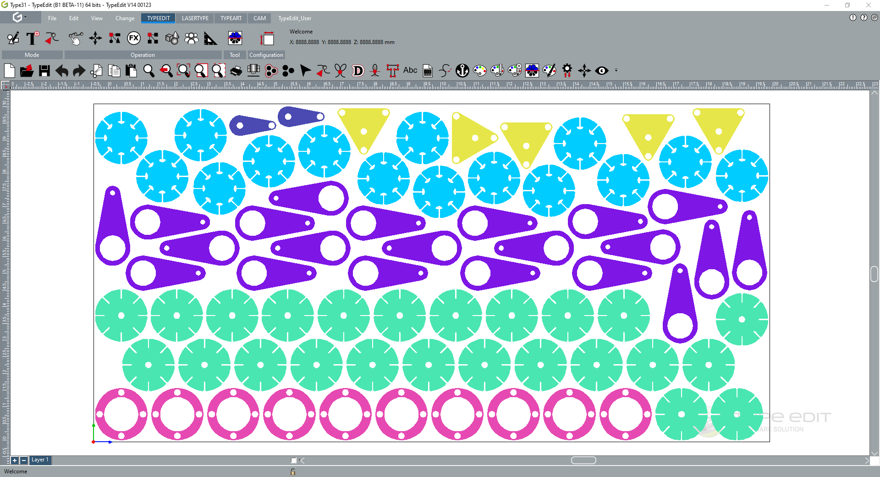Click the Configuration panel label
This screenshot has width=880, height=477.
coord(266,55)
